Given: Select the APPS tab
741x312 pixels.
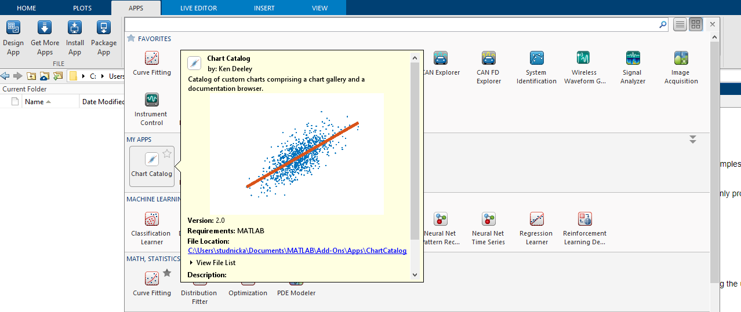Looking at the screenshot, I should pyautogui.click(x=136, y=8).
